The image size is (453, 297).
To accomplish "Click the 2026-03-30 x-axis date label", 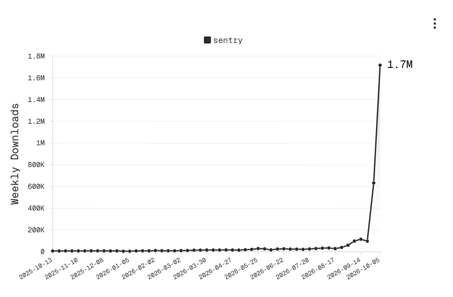I will click(x=190, y=268).
